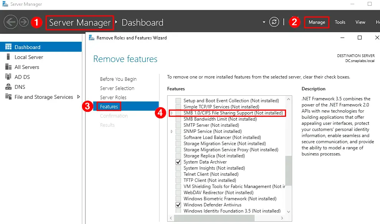This screenshot has width=380, height=224.
Task: Click the DC.snaplabs.local destination server name
Action: coord(360,61)
